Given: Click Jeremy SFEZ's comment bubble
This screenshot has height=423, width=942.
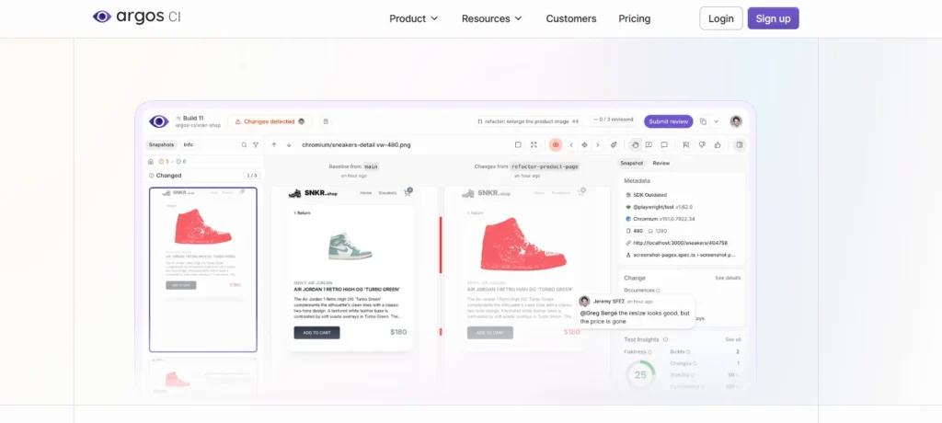Looking at the screenshot, I should click(636, 311).
